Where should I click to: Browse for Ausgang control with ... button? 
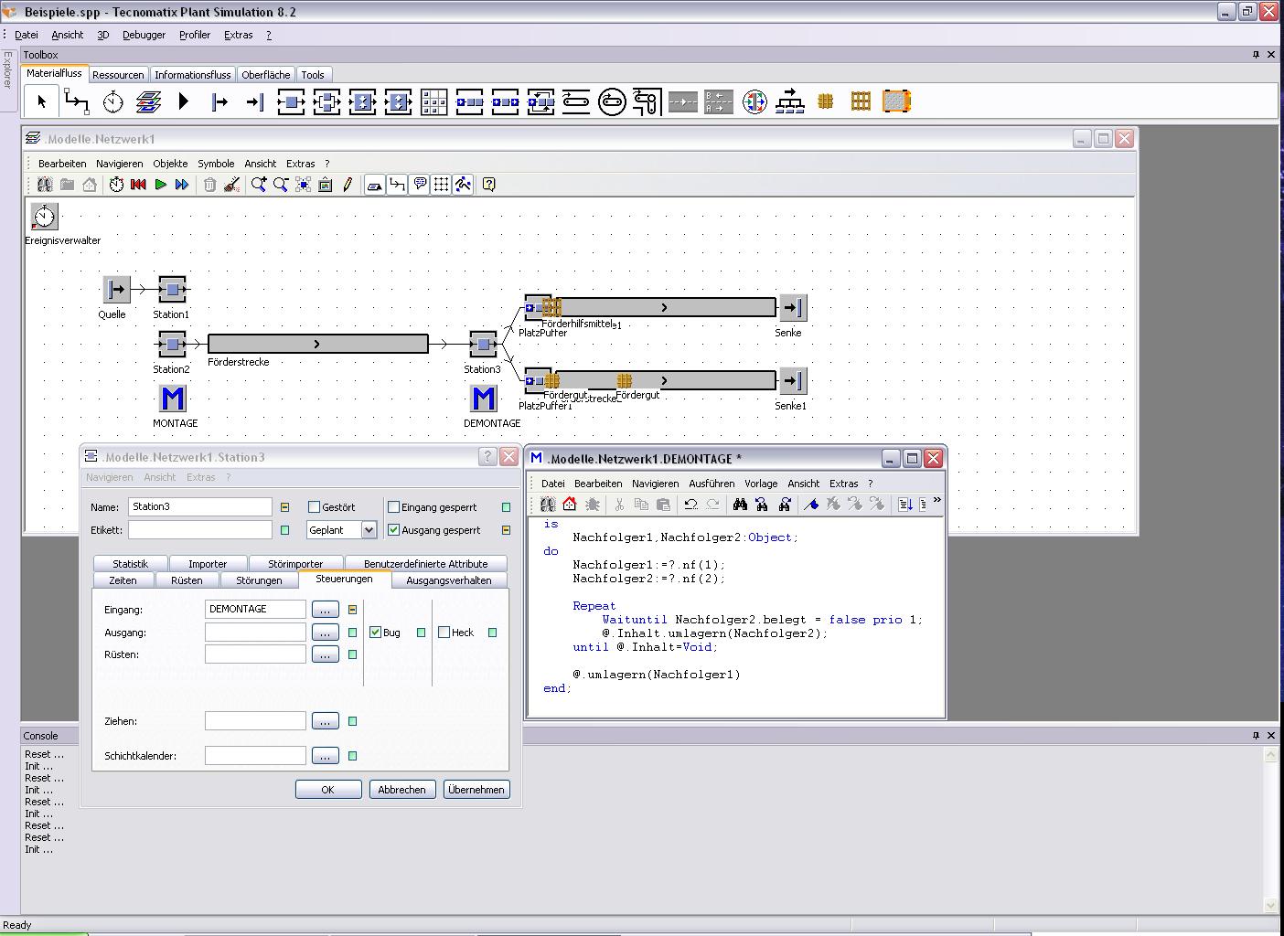325,632
